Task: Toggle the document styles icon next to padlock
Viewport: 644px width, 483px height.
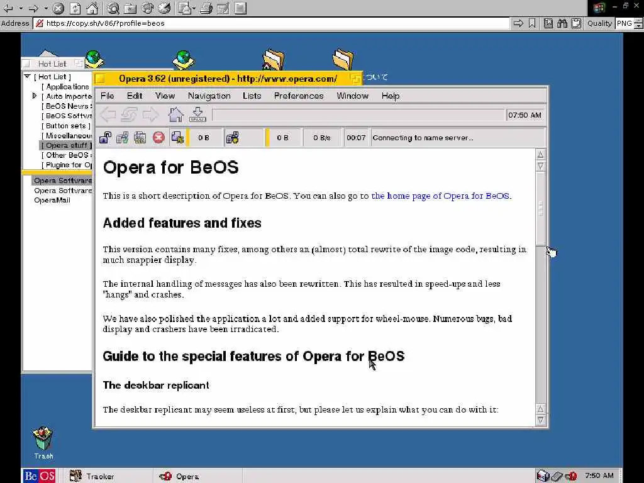Action: click(140, 138)
